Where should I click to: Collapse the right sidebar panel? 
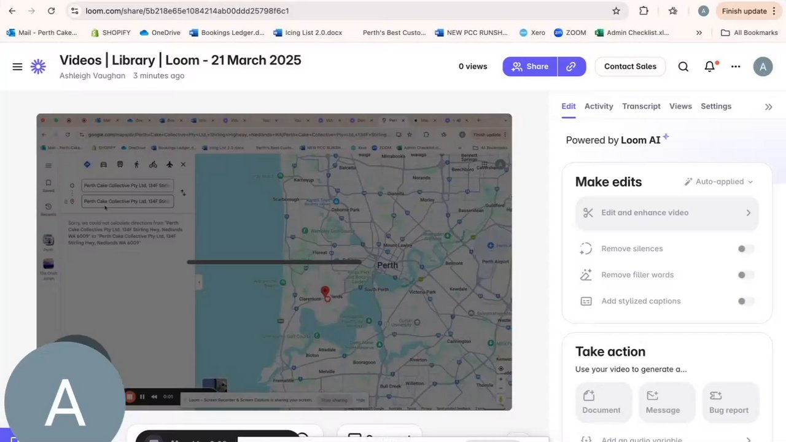768,107
